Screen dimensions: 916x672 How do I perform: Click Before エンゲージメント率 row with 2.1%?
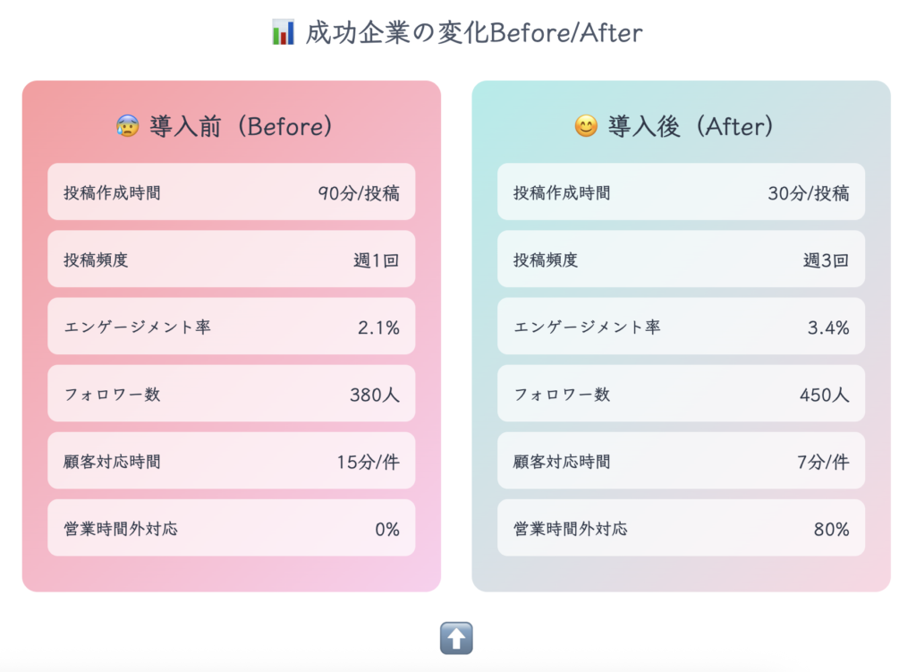[x=231, y=327]
